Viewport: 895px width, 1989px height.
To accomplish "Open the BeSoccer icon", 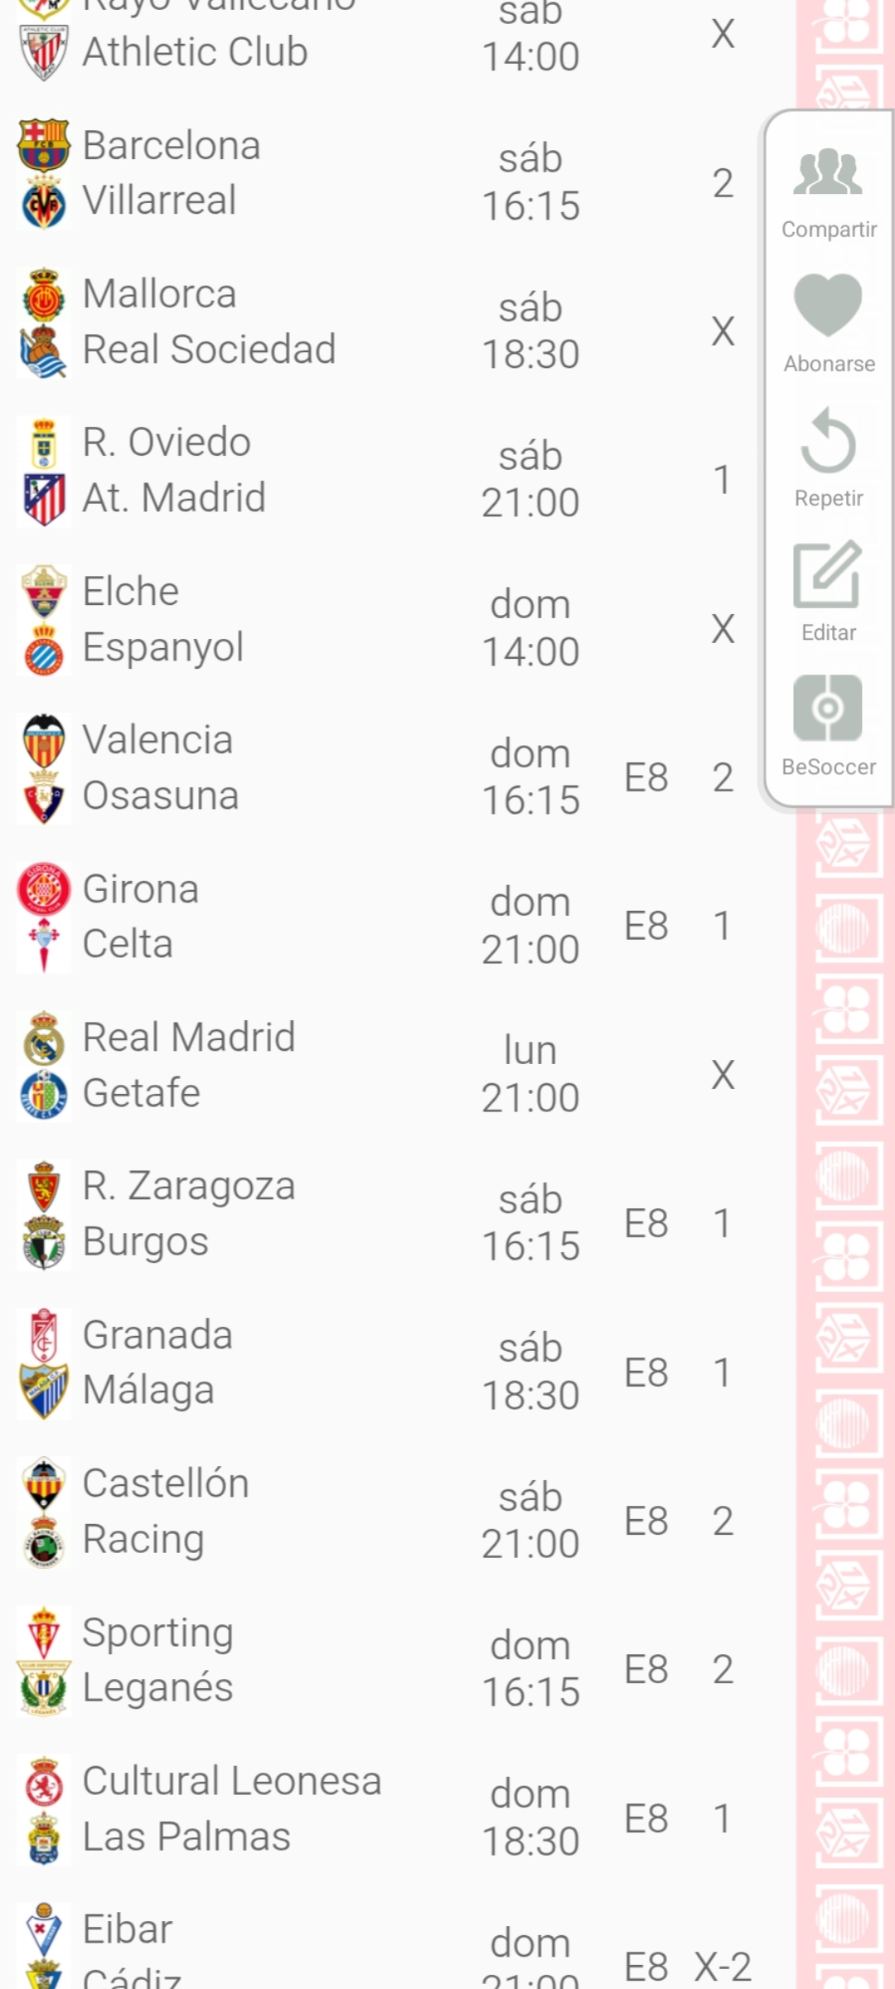I will tap(828, 708).
